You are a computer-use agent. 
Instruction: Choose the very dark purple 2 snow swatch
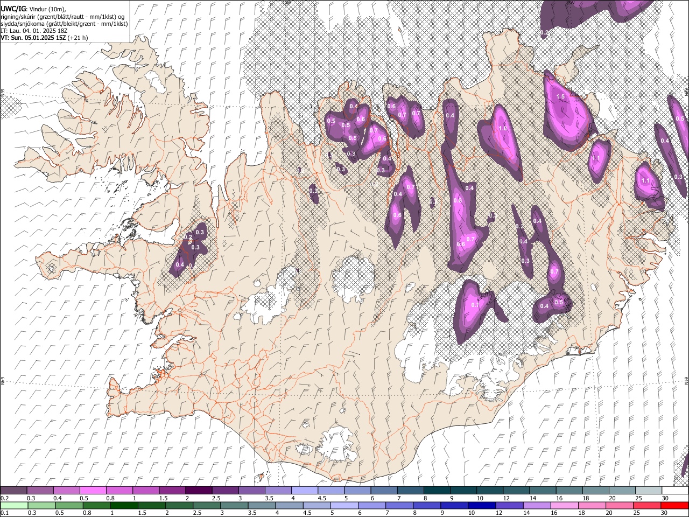199,491
